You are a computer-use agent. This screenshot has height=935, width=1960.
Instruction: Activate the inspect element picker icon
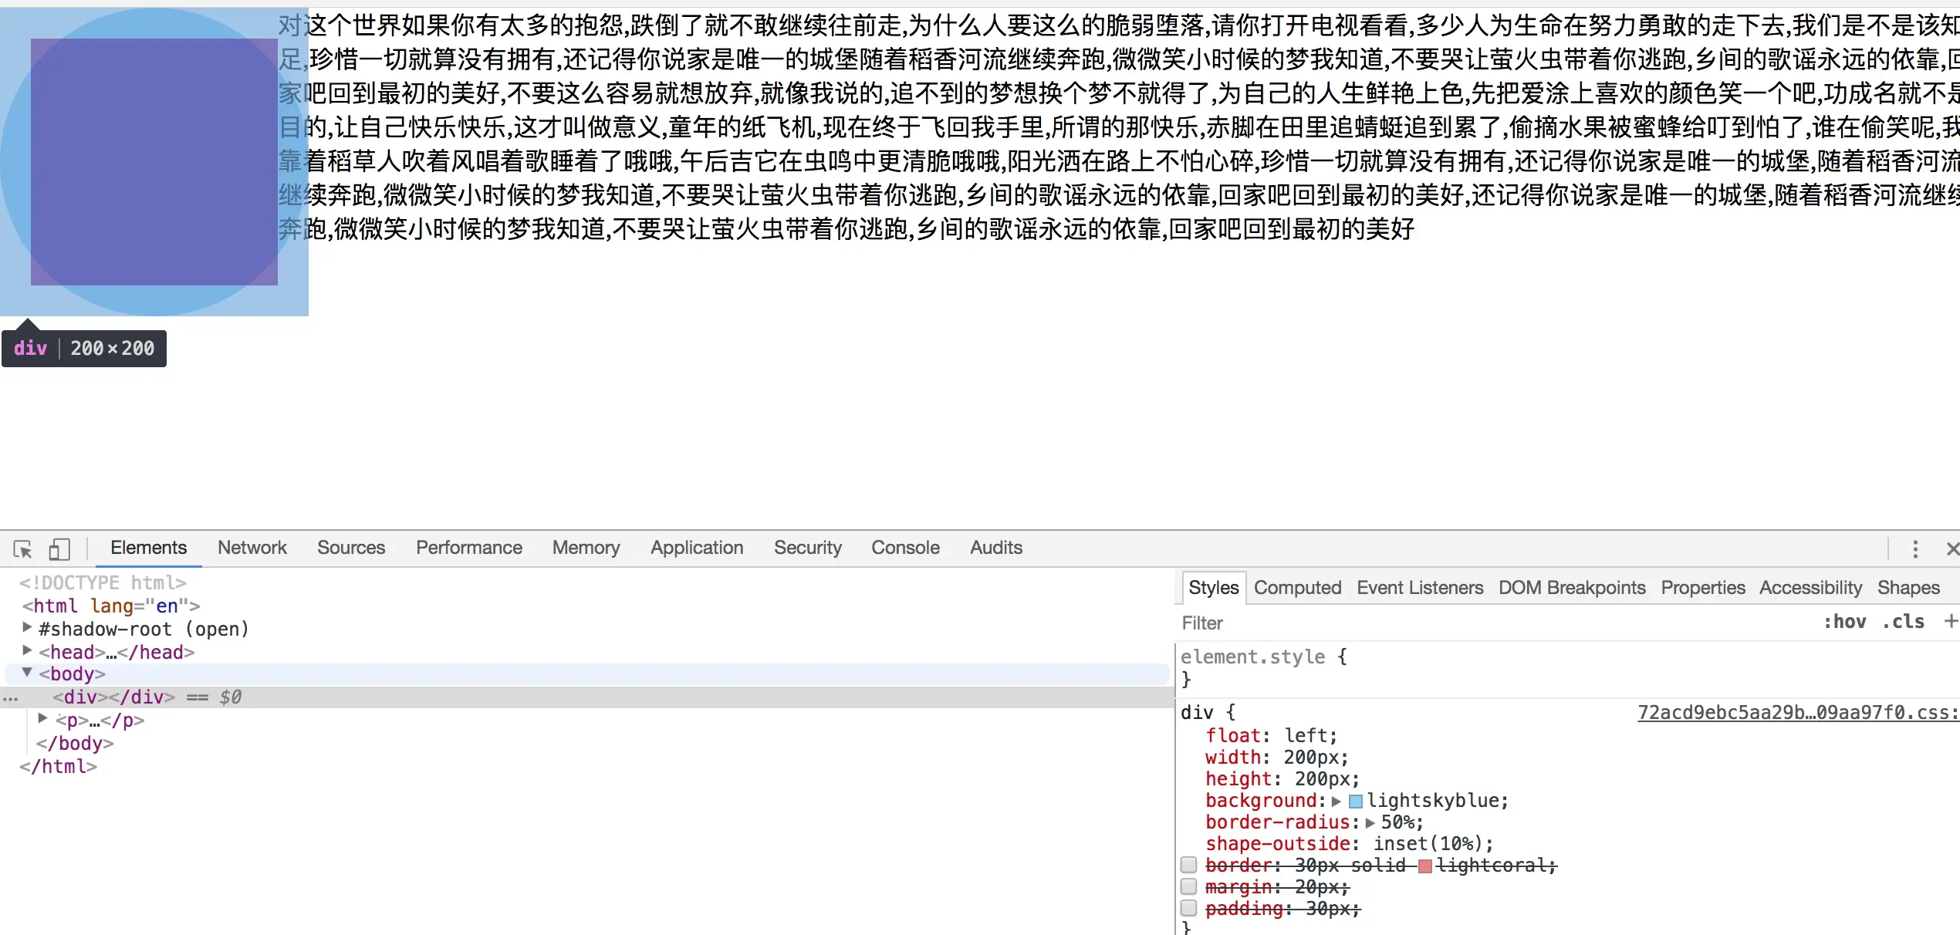[22, 549]
